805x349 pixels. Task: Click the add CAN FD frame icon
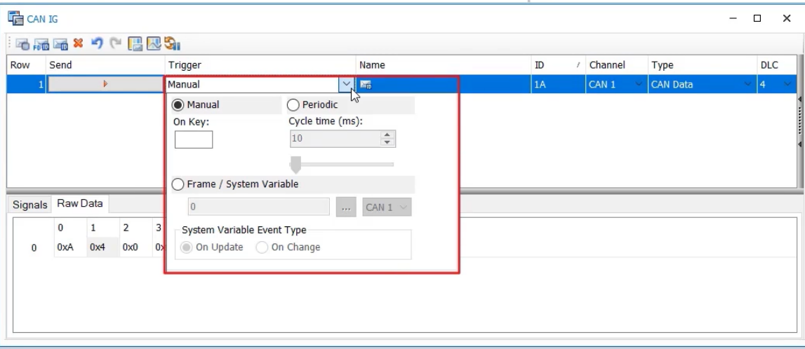[x=41, y=44]
